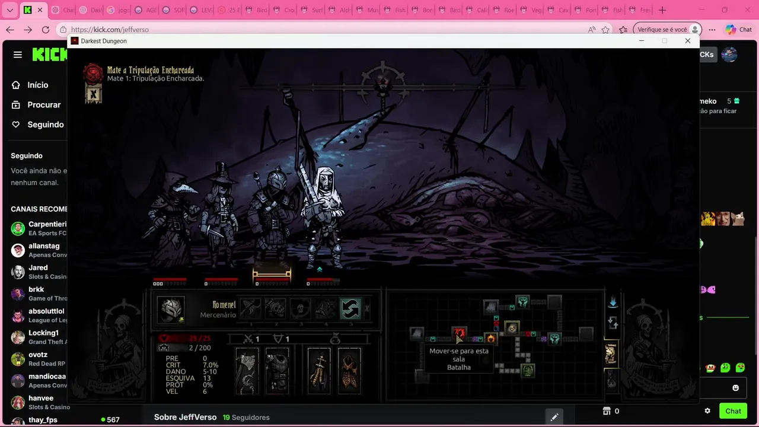Image resolution: width=759 pixels, height=427 pixels.
Task: Open Locking1 recommended channel
Action: [x=39, y=337]
